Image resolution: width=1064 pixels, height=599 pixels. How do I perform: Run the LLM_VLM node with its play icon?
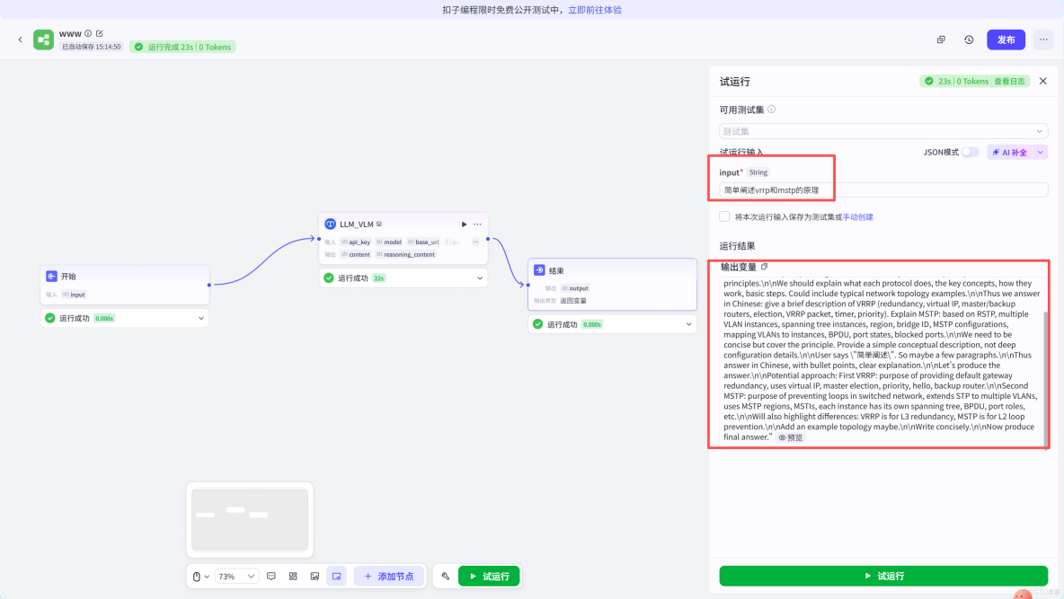point(463,224)
